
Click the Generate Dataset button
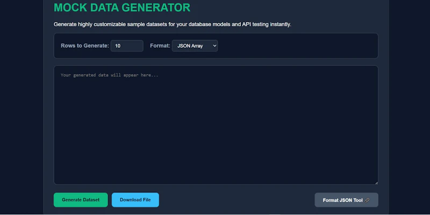81,199
